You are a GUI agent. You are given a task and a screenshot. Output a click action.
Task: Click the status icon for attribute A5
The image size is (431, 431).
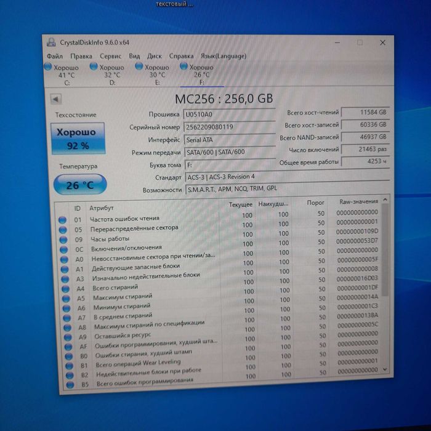point(66,299)
